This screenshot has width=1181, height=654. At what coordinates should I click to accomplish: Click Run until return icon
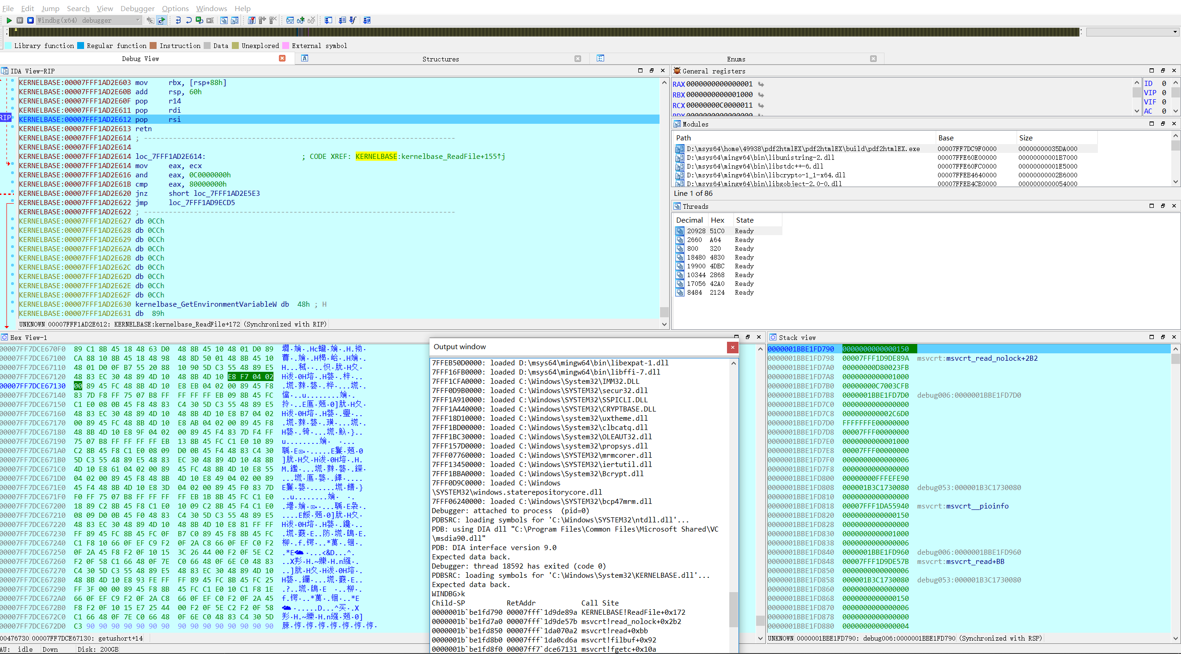[x=199, y=20]
